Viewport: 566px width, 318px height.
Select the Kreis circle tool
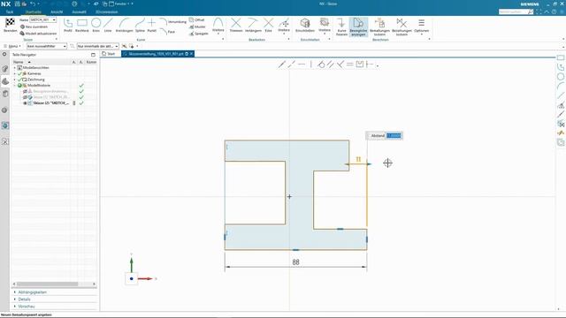click(96, 26)
